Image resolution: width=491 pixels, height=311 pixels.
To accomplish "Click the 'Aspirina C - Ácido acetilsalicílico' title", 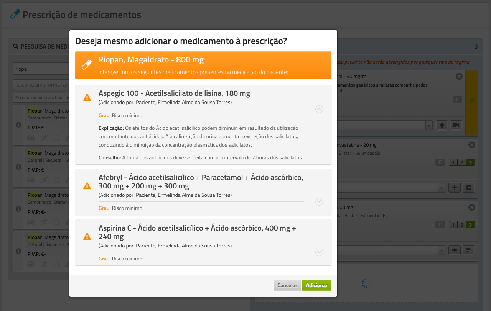I will pos(197,232).
